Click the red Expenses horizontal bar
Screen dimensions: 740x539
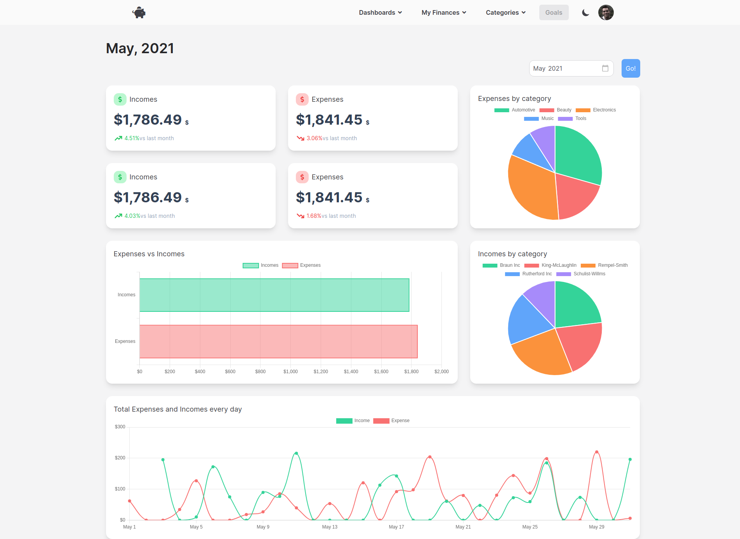tap(278, 342)
